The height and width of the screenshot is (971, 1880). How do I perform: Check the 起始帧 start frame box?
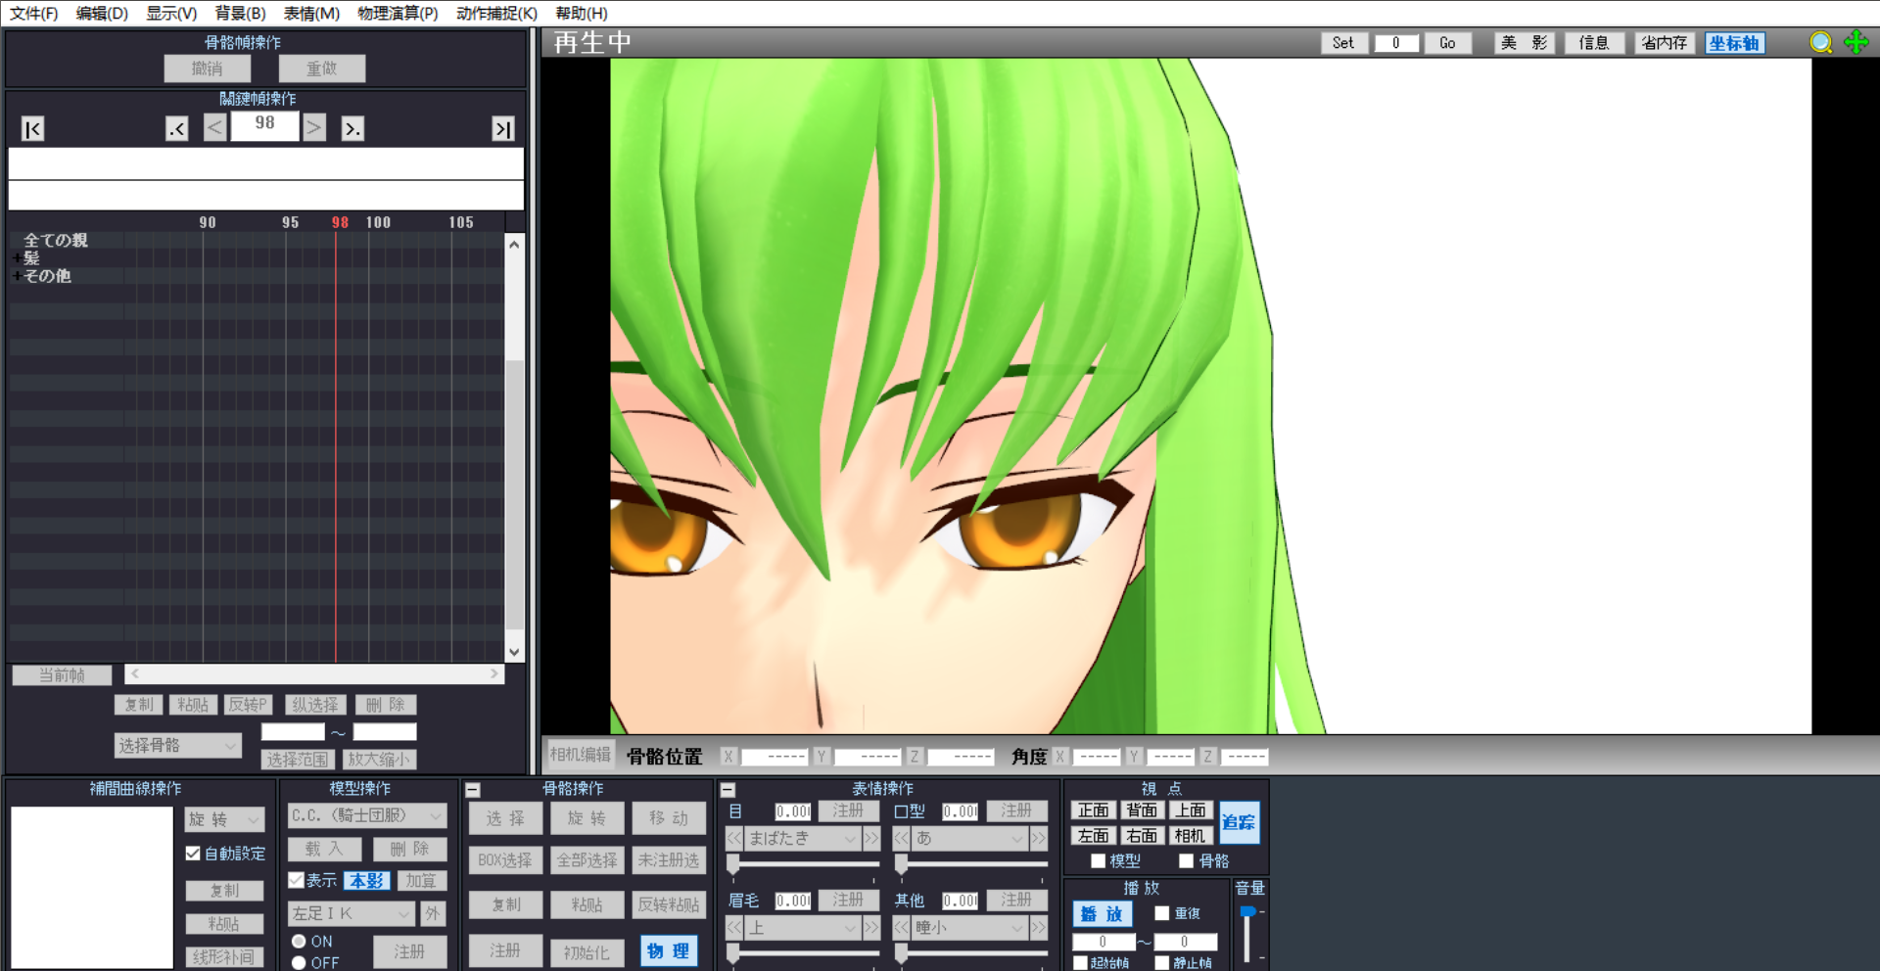(1080, 962)
